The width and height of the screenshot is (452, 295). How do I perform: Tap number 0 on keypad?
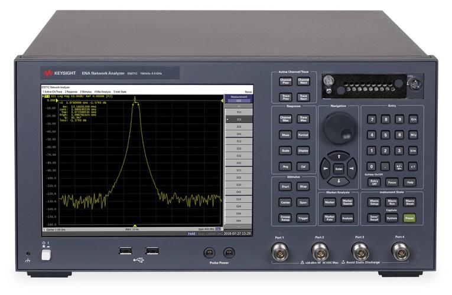pyautogui.click(x=372, y=166)
